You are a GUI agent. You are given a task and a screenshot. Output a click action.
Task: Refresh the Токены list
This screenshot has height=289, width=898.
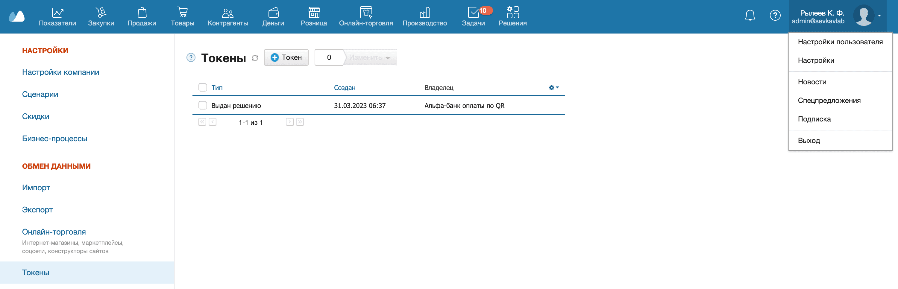pos(255,58)
